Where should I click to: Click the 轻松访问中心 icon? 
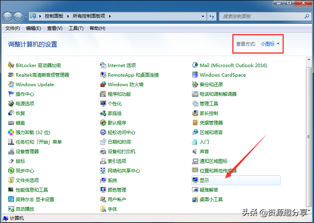(103, 132)
